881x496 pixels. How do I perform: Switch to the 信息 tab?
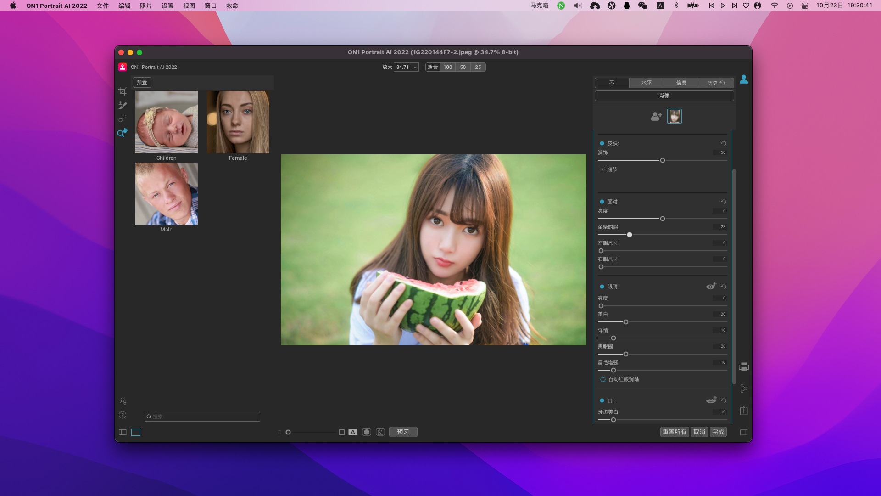(681, 83)
